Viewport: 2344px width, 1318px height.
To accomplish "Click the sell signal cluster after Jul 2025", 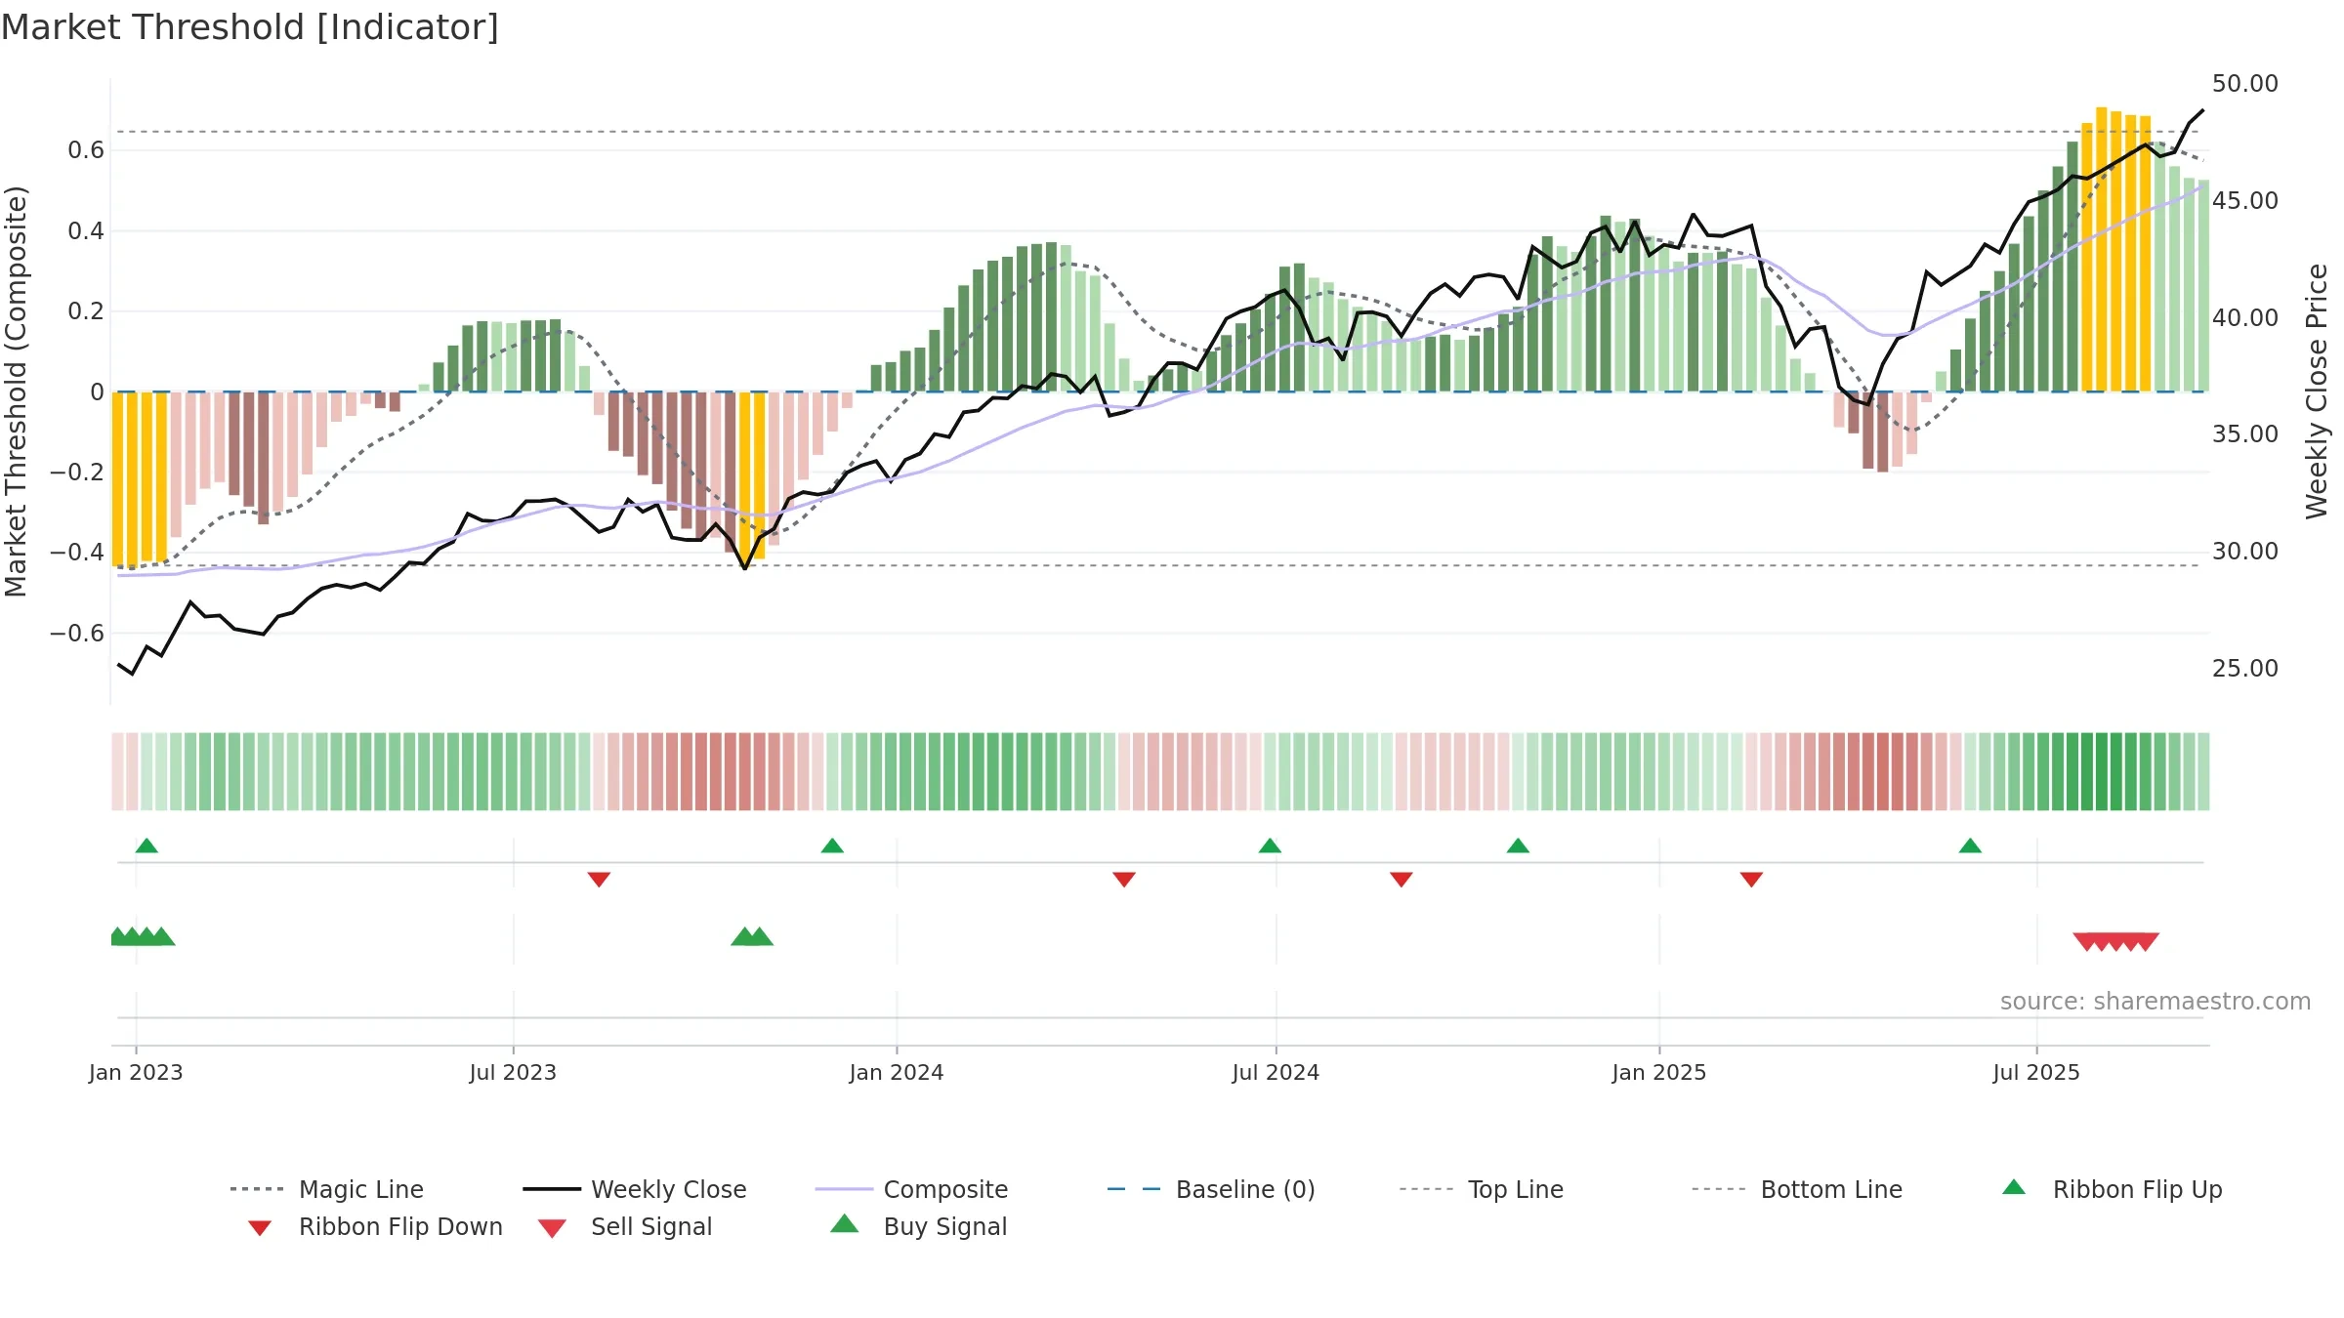I will (2115, 942).
